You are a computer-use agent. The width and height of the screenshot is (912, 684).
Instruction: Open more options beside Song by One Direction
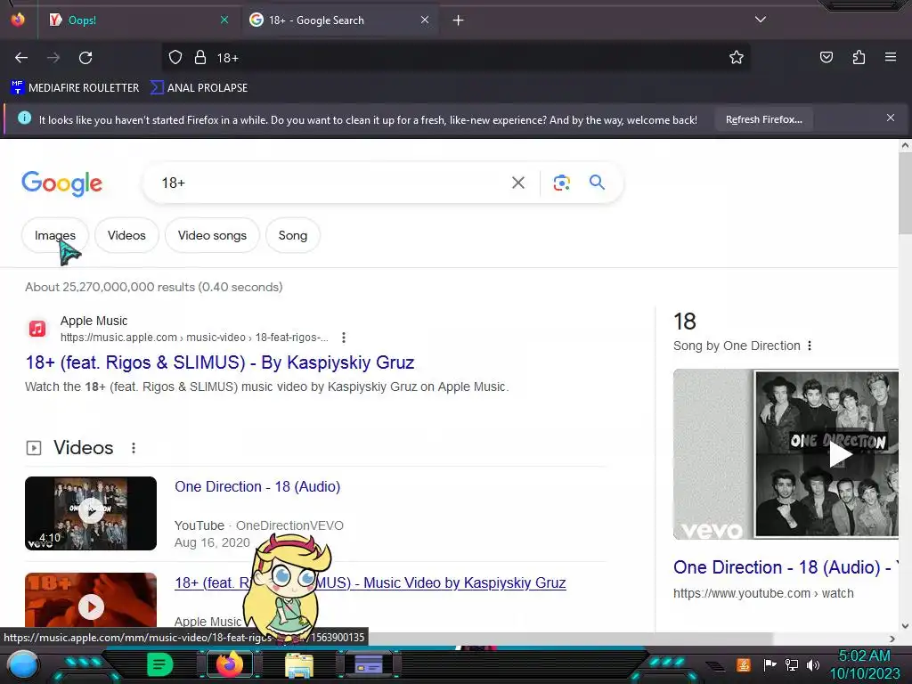point(809,346)
